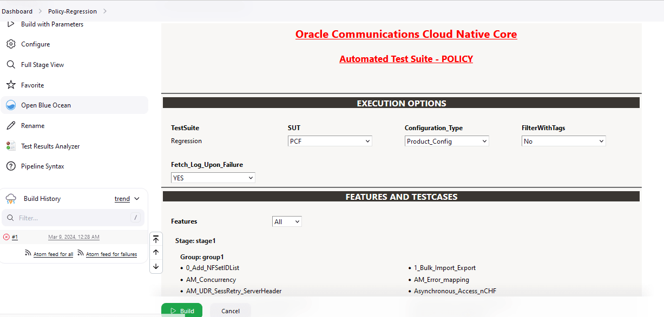Click the Rename pencil icon
Screen dimensions: 664x317
[x=11, y=126]
